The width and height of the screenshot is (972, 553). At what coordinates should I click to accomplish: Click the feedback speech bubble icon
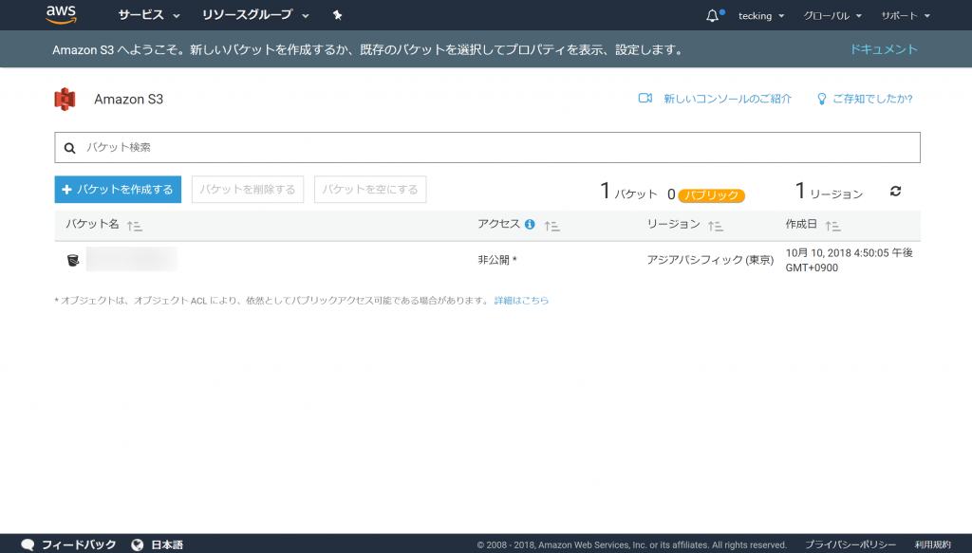[x=28, y=544]
